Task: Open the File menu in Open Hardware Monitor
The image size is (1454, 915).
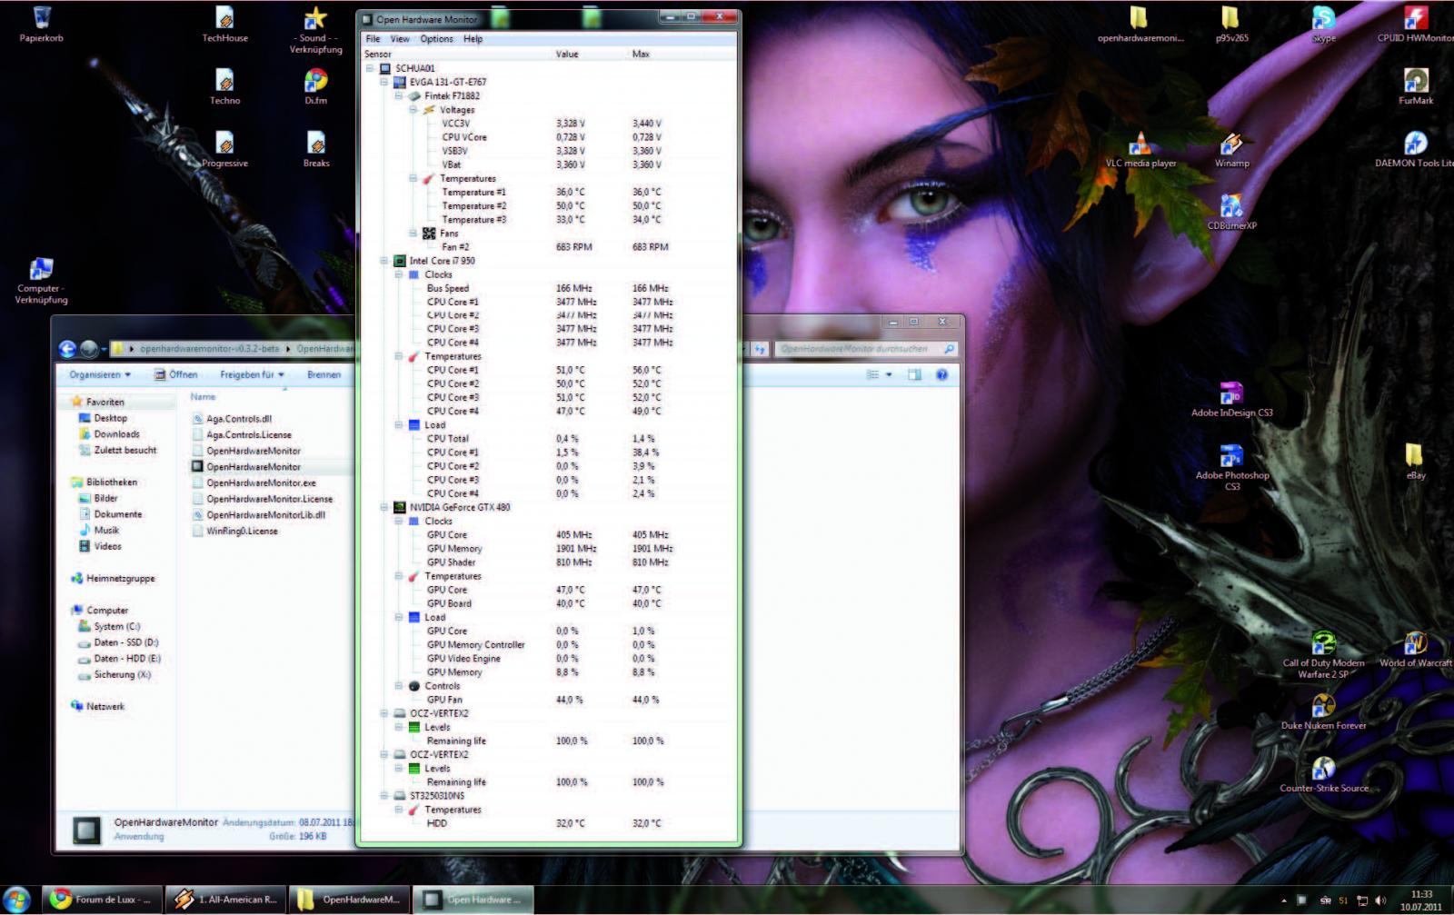Action: point(373,39)
